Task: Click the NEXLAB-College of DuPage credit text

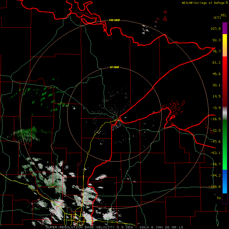Action: click(x=203, y=3)
